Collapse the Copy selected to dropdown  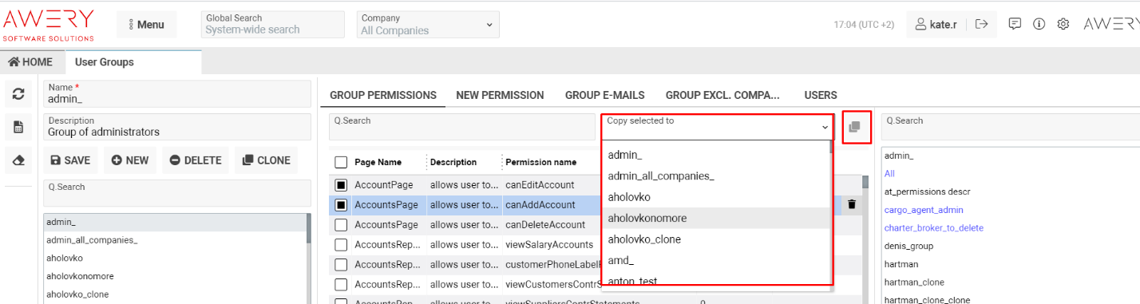tap(717, 127)
